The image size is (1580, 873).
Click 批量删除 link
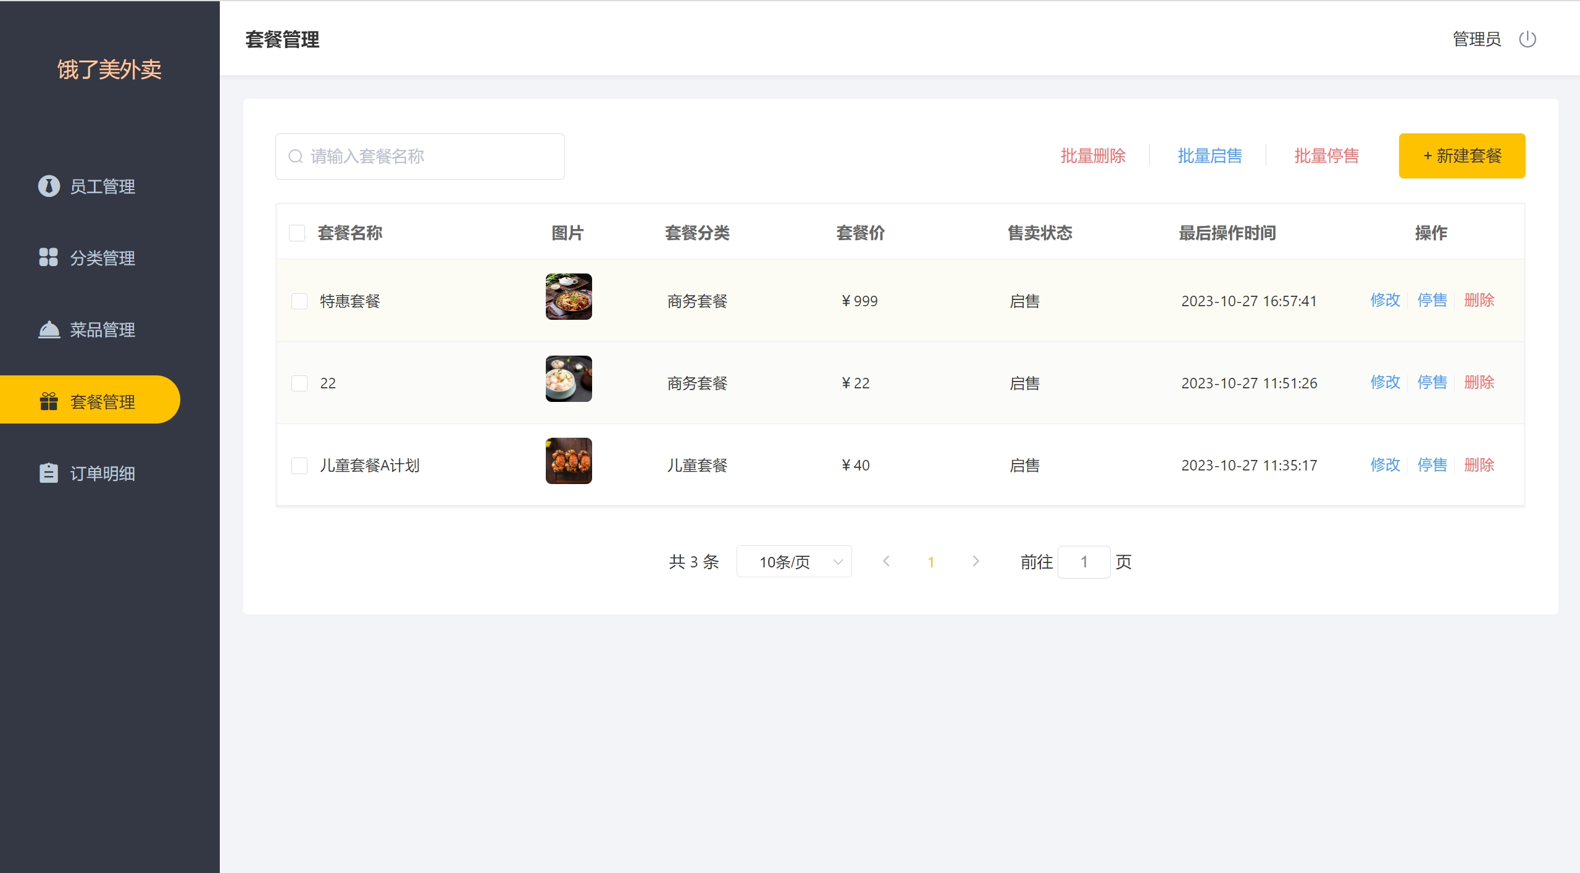tap(1093, 156)
